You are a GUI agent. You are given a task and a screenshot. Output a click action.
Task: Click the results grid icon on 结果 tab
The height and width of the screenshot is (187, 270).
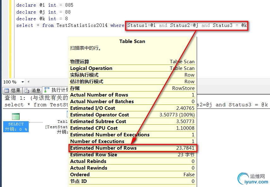(7, 90)
